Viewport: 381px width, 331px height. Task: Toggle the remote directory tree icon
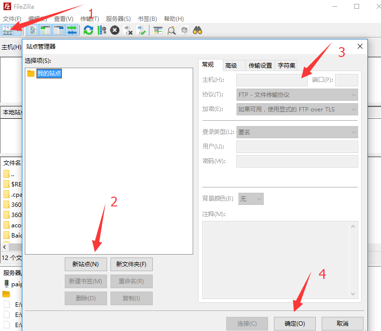pos(58,30)
